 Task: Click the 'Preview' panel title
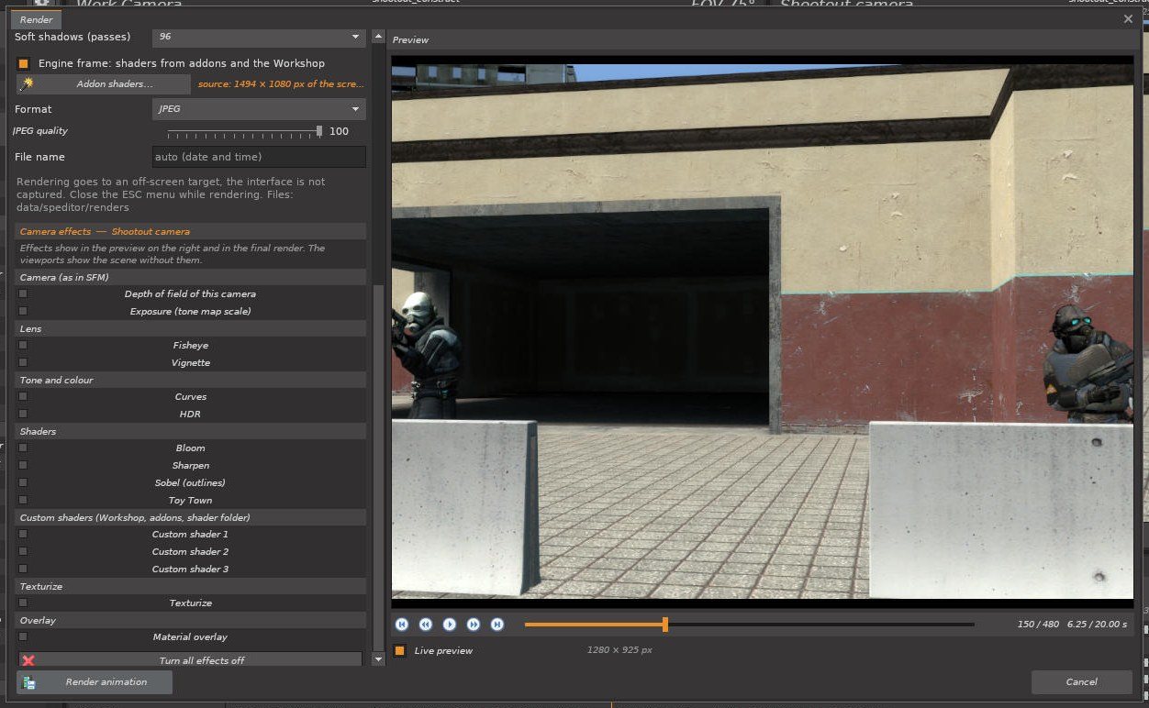410,40
